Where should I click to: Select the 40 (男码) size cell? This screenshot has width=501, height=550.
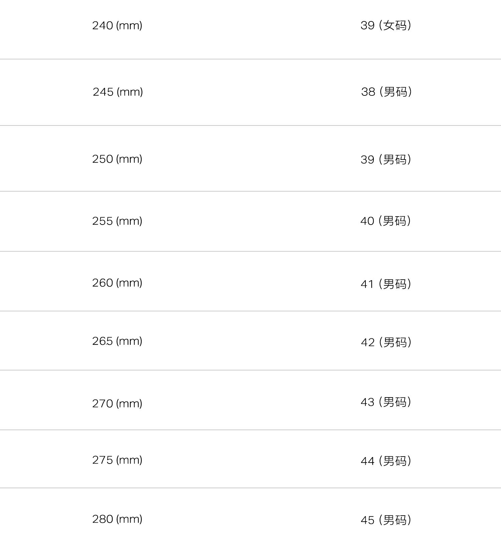tap(385, 221)
